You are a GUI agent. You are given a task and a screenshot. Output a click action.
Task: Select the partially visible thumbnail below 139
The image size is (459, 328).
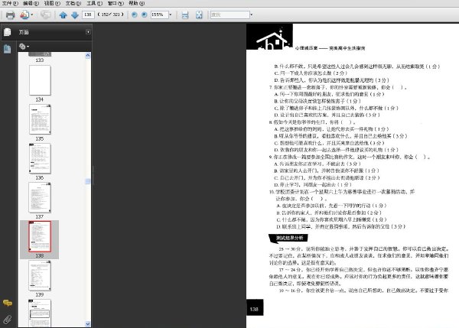(40, 313)
